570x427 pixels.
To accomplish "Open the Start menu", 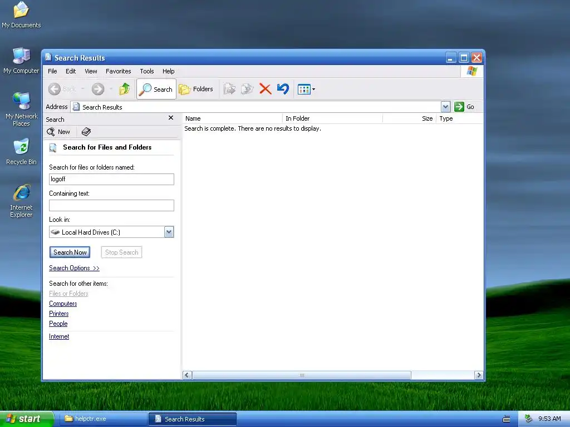I will click(x=26, y=419).
